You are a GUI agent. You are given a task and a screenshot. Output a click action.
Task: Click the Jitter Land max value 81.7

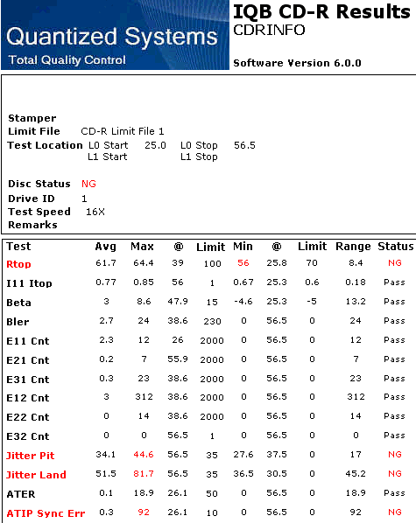point(144,474)
